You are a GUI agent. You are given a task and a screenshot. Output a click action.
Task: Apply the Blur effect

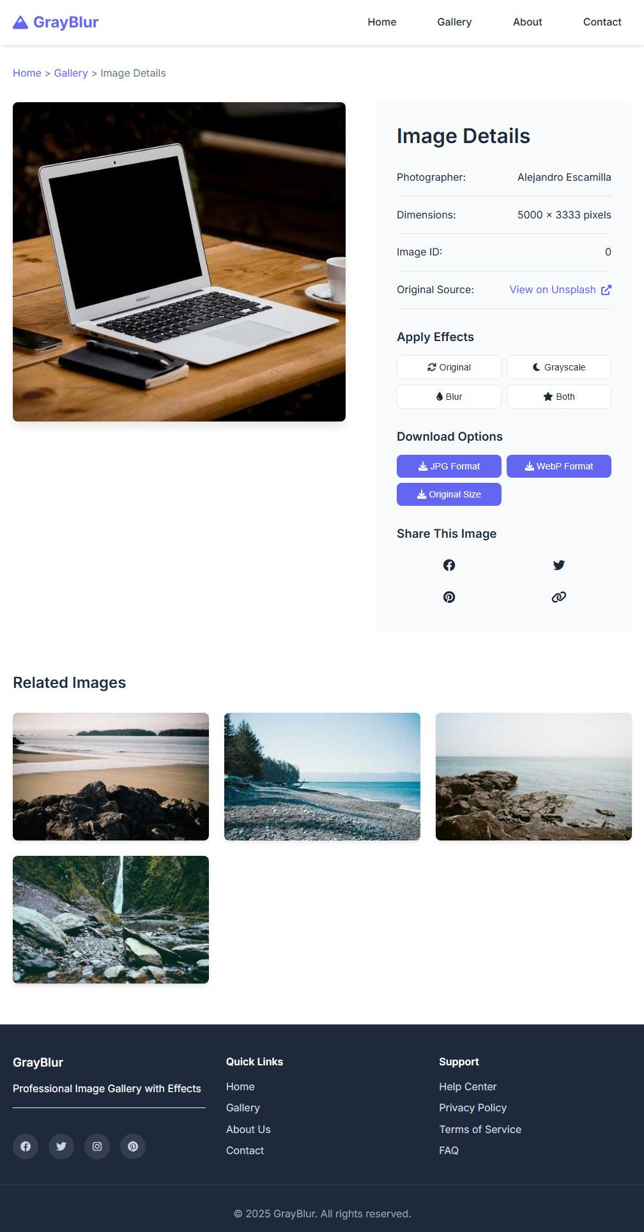click(449, 397)
